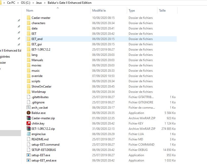This screenshot has height=164, width=207.
Task: Click the Fichier COMMAND type cell
Action: click(141, 145)
